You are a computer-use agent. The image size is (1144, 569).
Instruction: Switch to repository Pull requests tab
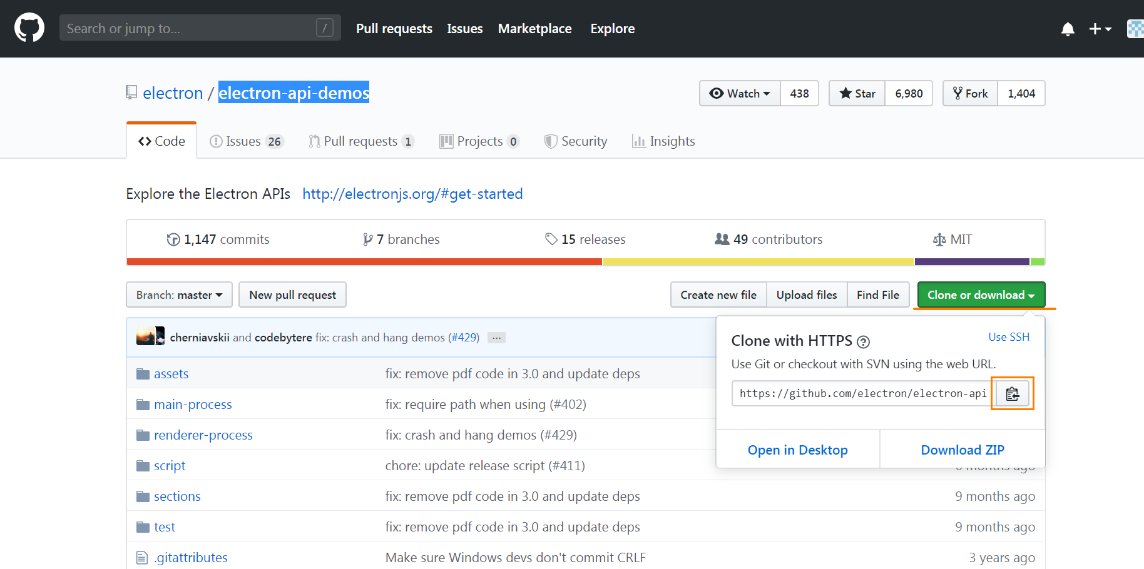click(x=361, y=141)
